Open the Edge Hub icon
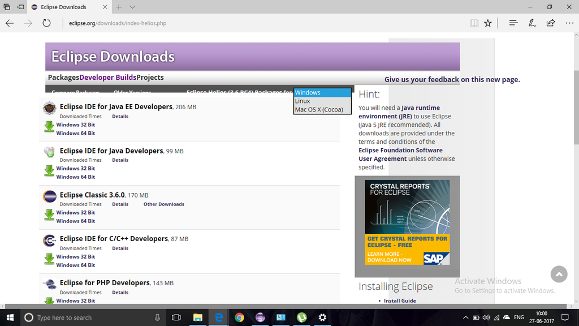The height and width of the screenshot is (326, 579). 513,23
